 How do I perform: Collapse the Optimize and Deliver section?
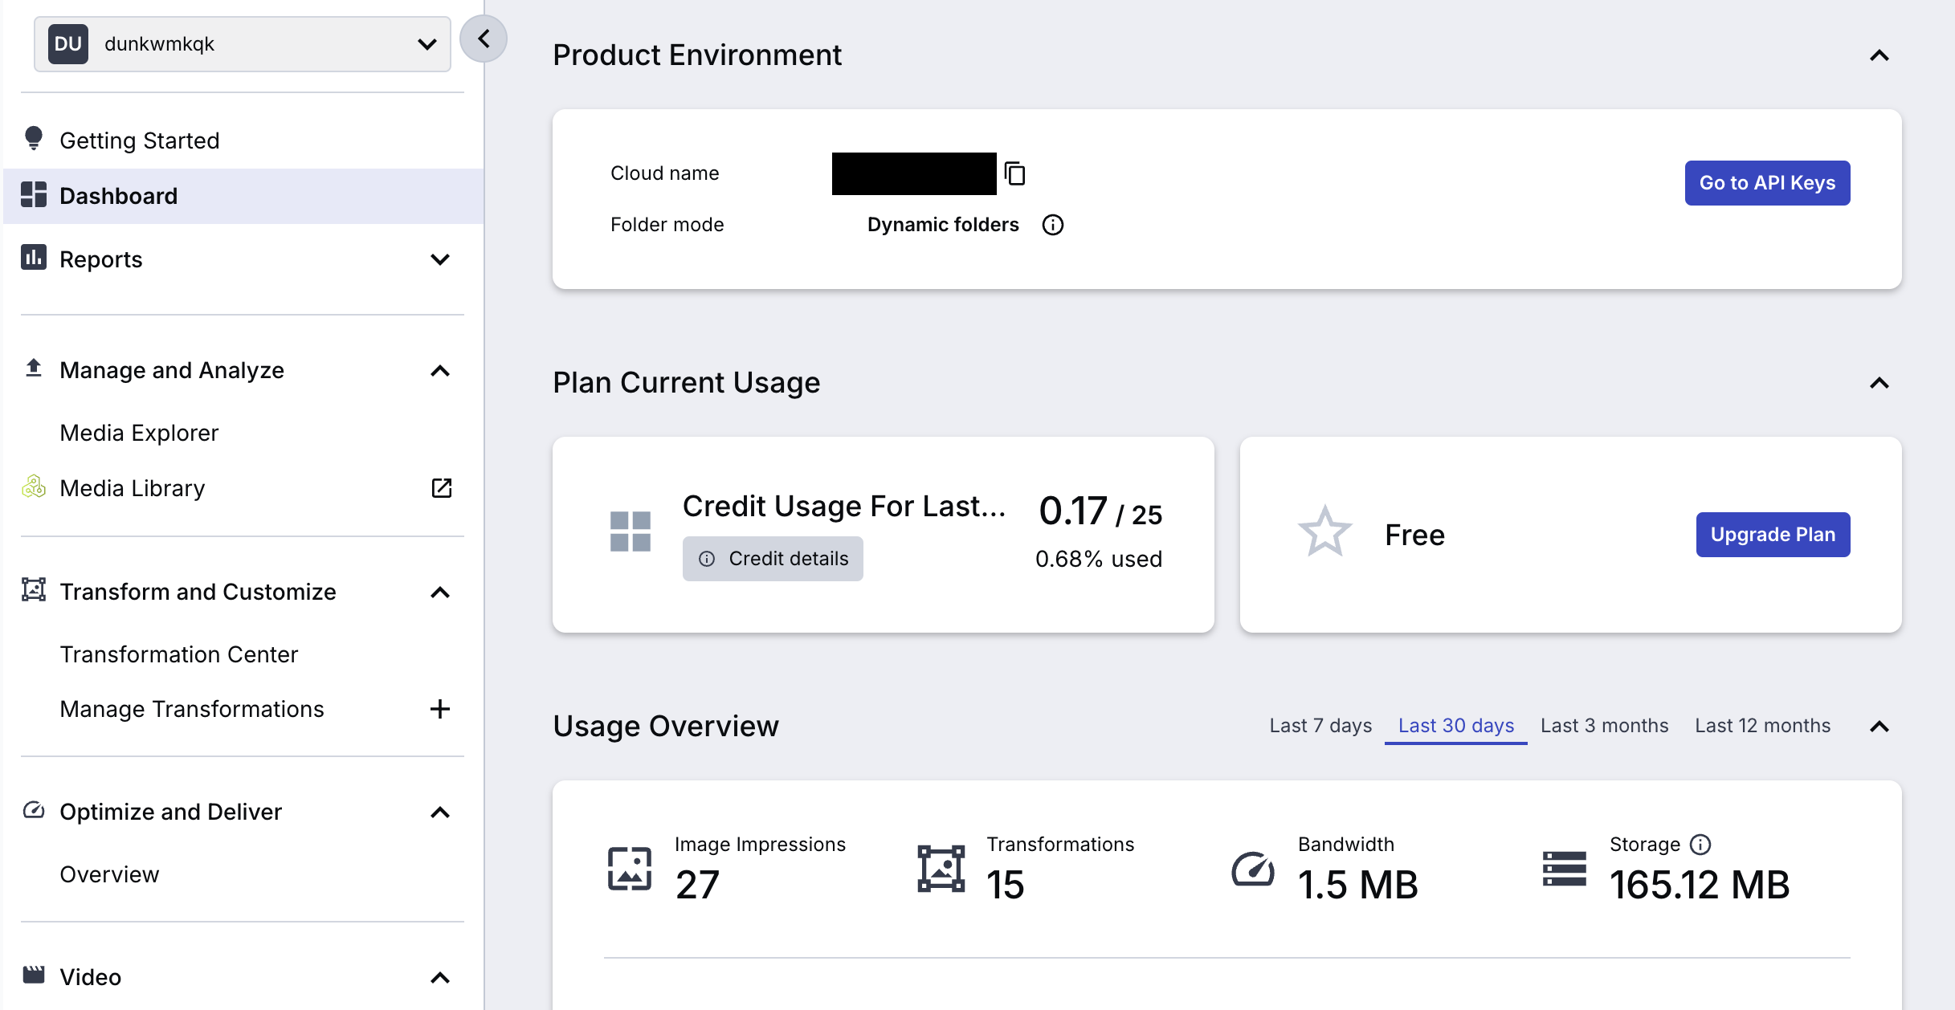[439, 812]
